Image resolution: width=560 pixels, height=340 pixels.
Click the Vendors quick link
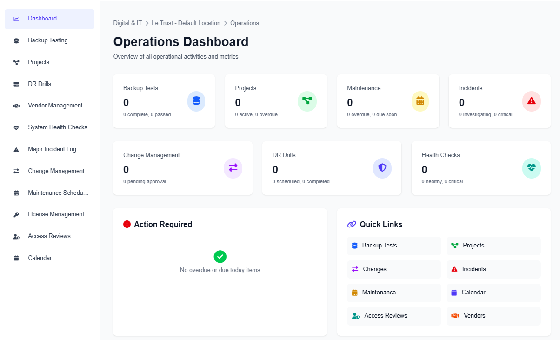[493, 316]
